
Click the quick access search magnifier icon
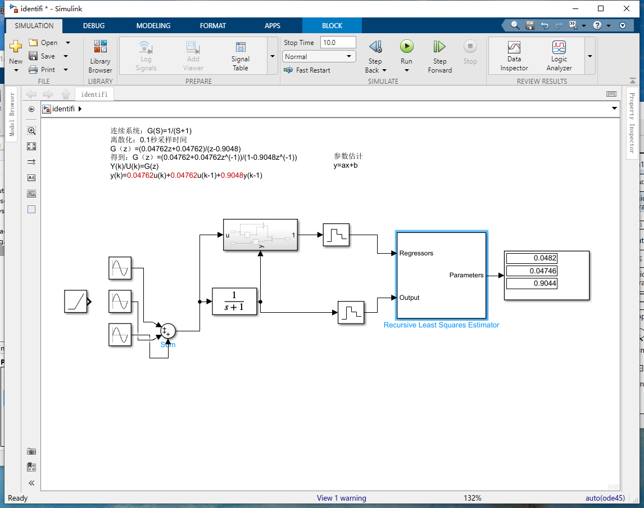click(x=515, y=25)
